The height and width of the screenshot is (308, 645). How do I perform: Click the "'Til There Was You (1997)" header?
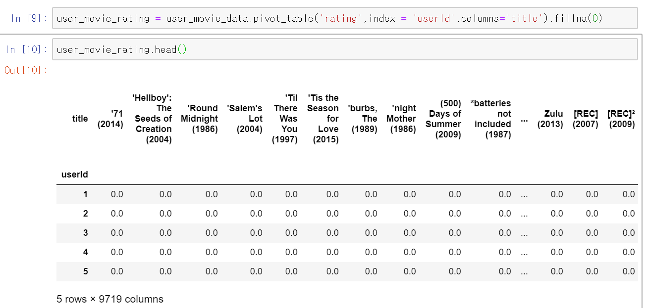tap(285, 119)
